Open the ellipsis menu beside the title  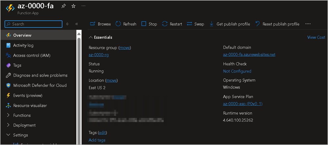coord(83,6)
